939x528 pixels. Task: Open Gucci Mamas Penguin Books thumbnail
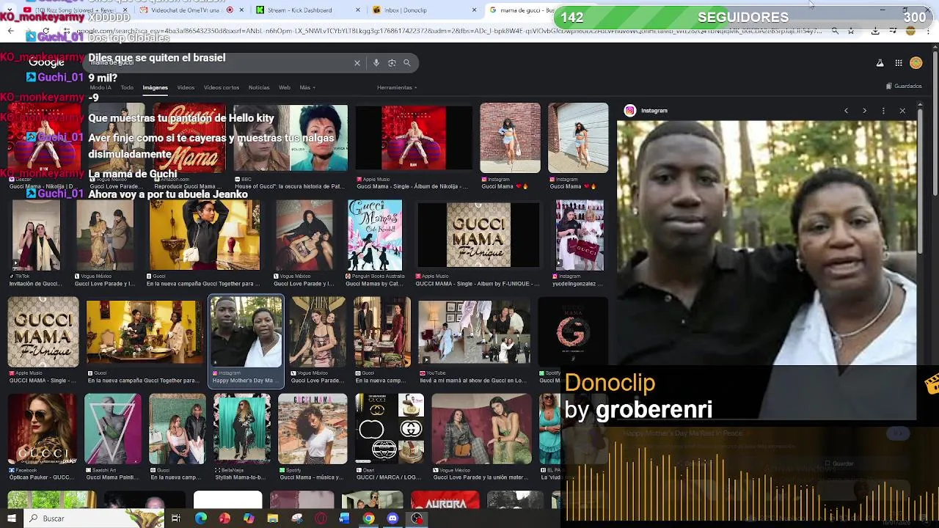point(375,235)
